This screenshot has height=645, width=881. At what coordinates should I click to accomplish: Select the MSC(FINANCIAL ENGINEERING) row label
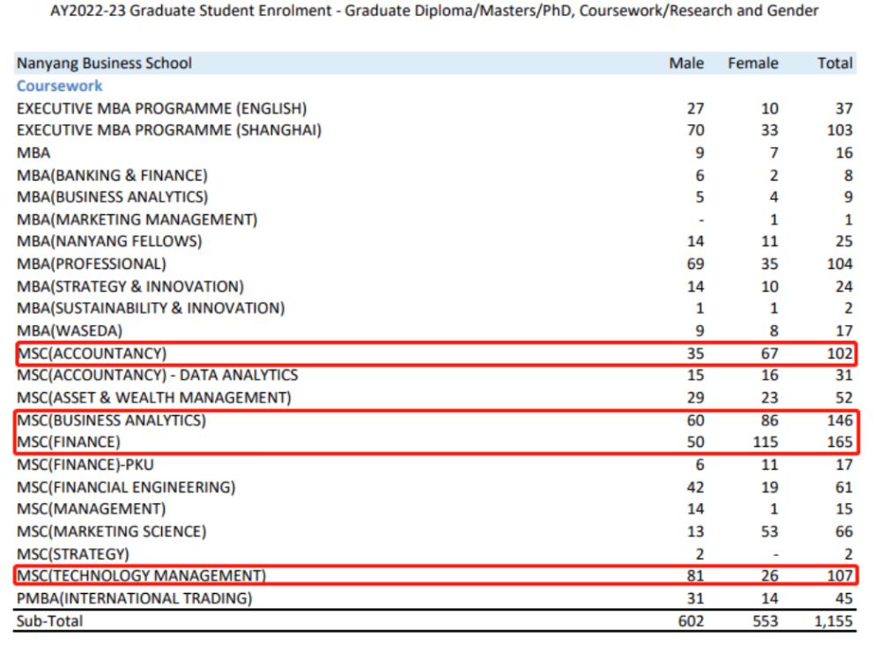coord(125,487)
